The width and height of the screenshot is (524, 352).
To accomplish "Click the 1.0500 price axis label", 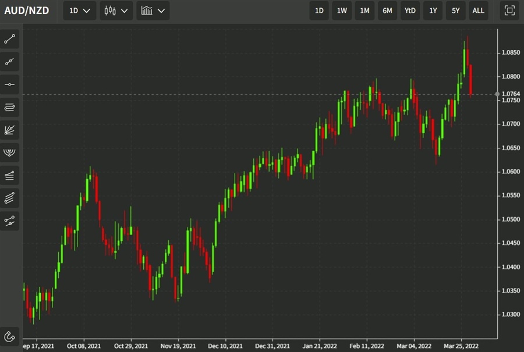I will click(x=511, y=219).
